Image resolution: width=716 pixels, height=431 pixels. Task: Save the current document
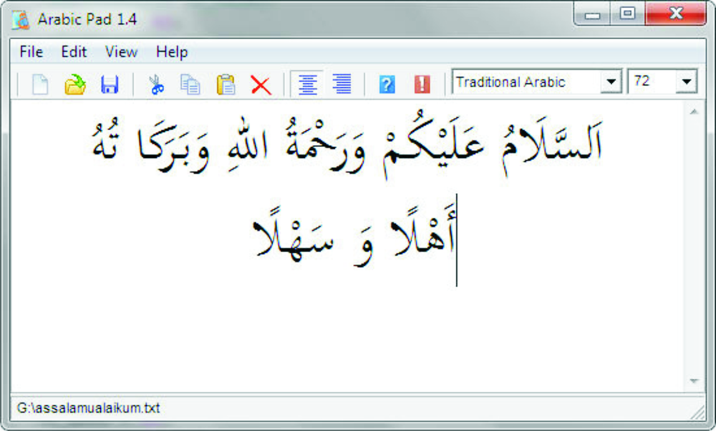click(x=111, y=84)
